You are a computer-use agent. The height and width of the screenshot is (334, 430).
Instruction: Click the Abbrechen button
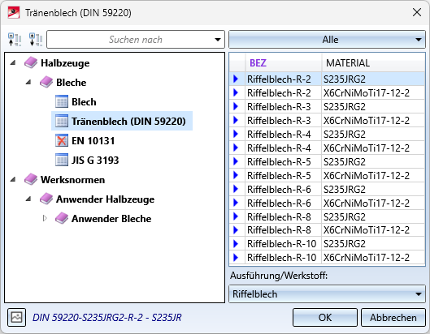pyautogui.click(x=393, y=318)
